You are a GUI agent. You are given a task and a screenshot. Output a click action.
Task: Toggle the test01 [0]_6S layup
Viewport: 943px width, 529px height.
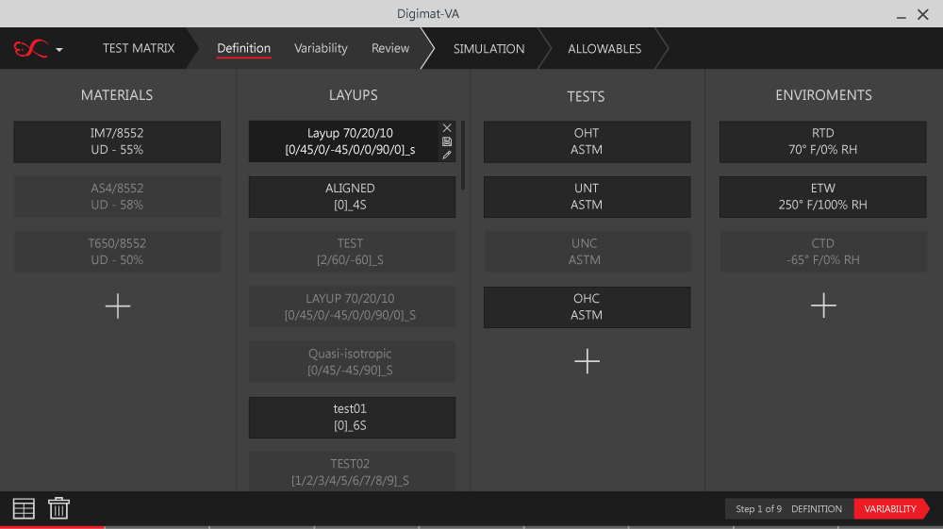[x=352, y=417]
